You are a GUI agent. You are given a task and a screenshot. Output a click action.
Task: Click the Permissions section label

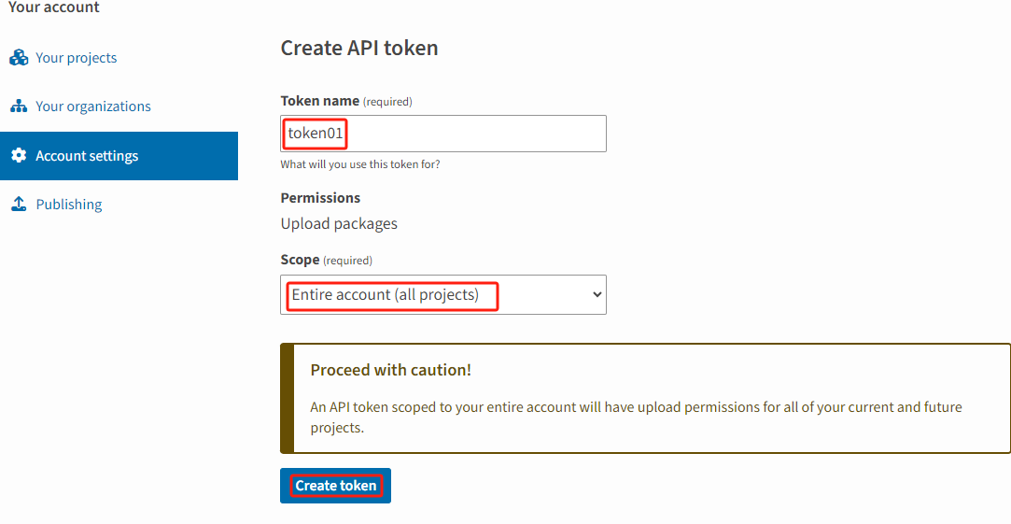(320, 198)
